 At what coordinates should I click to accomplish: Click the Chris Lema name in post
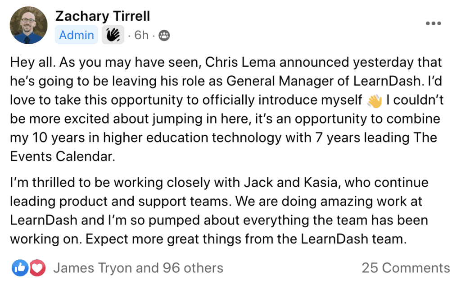240,62
